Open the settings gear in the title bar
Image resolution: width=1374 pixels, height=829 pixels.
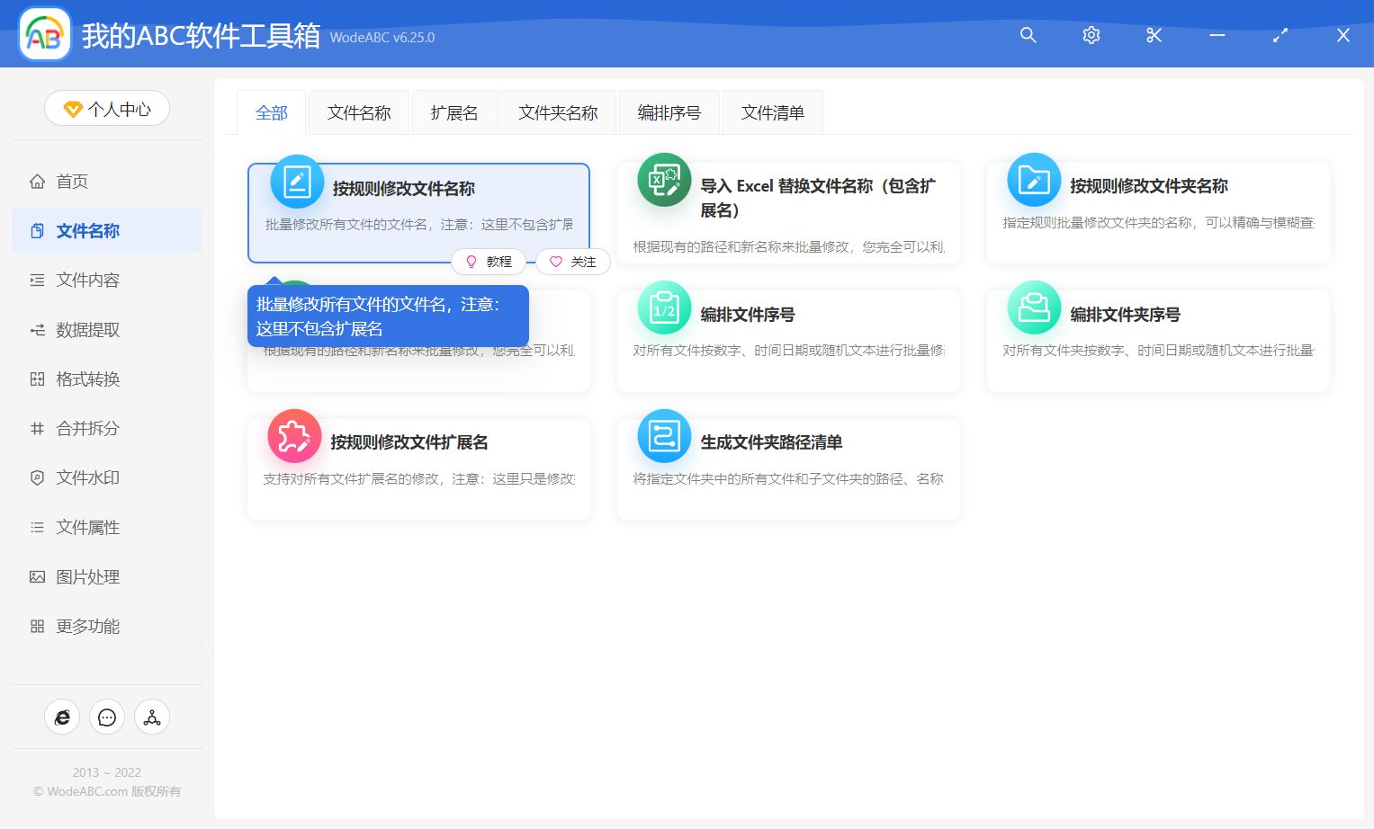[1091, 35]
